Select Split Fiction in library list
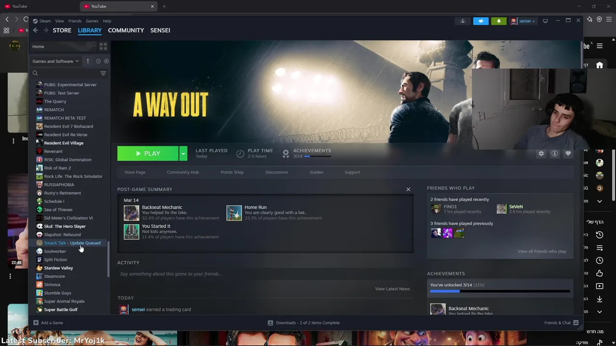 tap(55, 259)
